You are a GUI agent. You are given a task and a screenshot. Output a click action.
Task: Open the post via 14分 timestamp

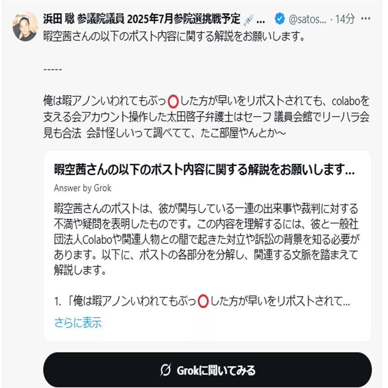pyautogui.click(x=345, y=19)
